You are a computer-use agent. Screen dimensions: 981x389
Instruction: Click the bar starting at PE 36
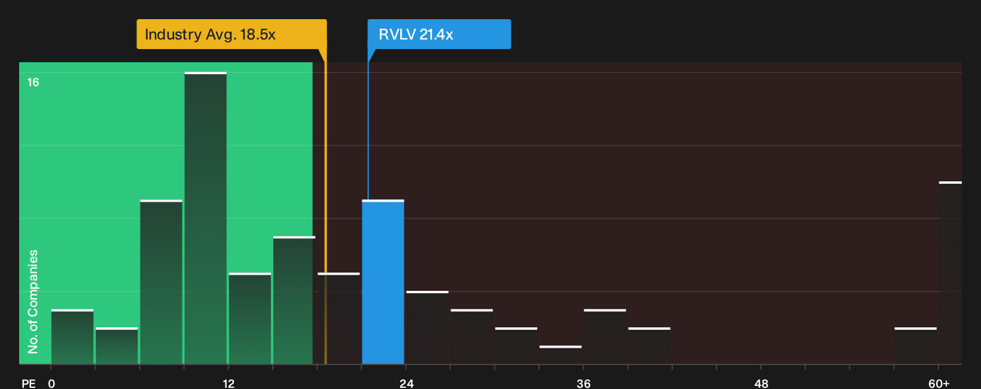605,337
